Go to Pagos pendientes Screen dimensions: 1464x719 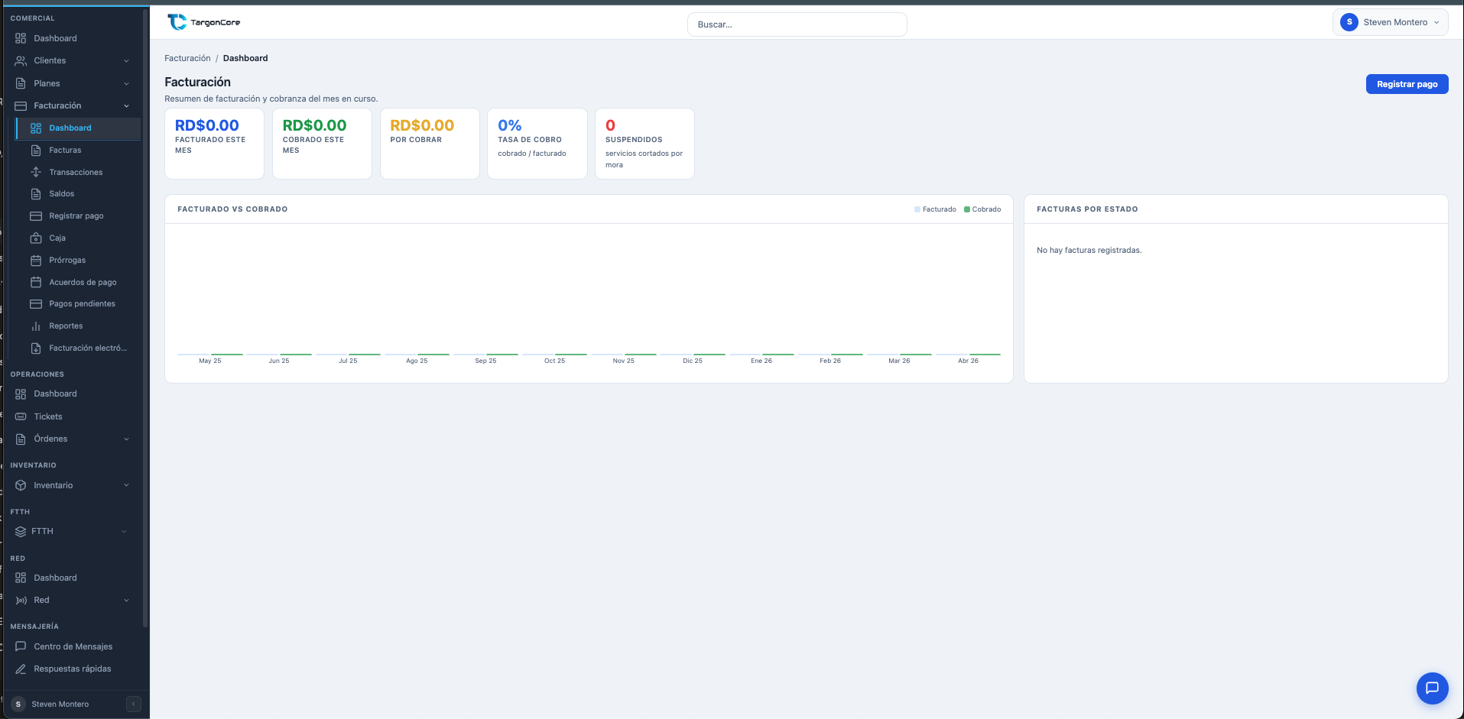coord(83,304)
